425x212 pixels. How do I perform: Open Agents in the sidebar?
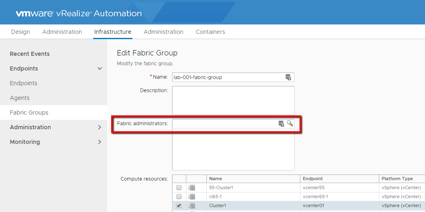pos(20,98)
